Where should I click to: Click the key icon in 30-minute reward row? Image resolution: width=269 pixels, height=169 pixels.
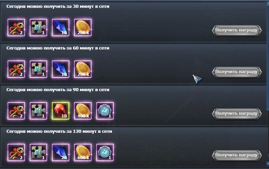point(16,27)
